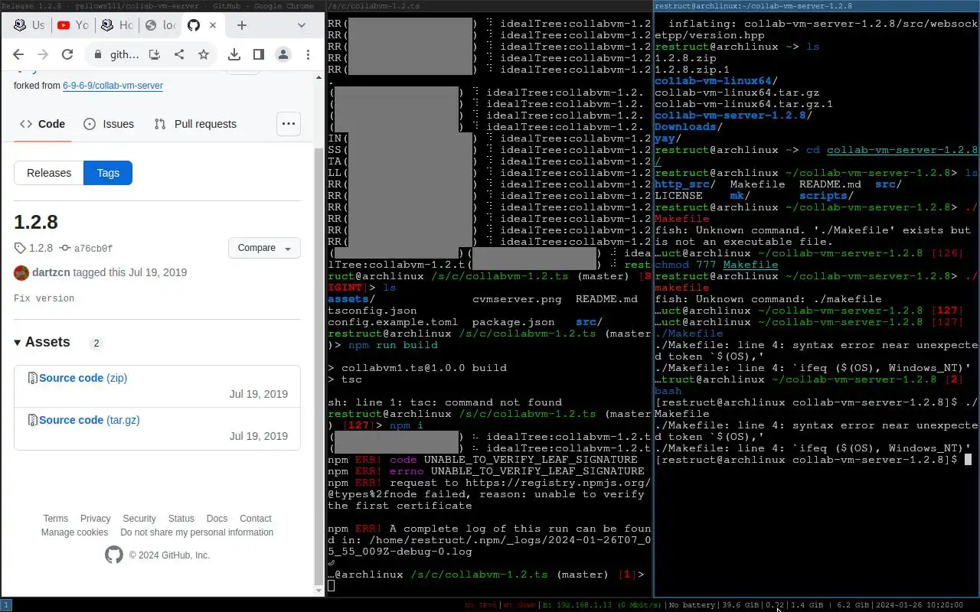980x612 pixels.
Task: Click 'npm run build' command in middle terminal
Action: pos(393,345)
